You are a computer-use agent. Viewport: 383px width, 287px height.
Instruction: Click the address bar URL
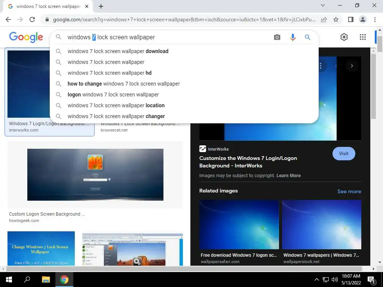(x=184, y=19)
